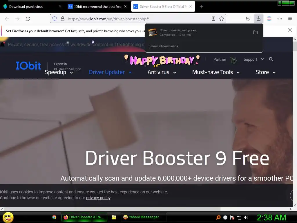Screen dimensions: 297x223
Task: Close the IObit recommend tab
Action: coord(125,6)
